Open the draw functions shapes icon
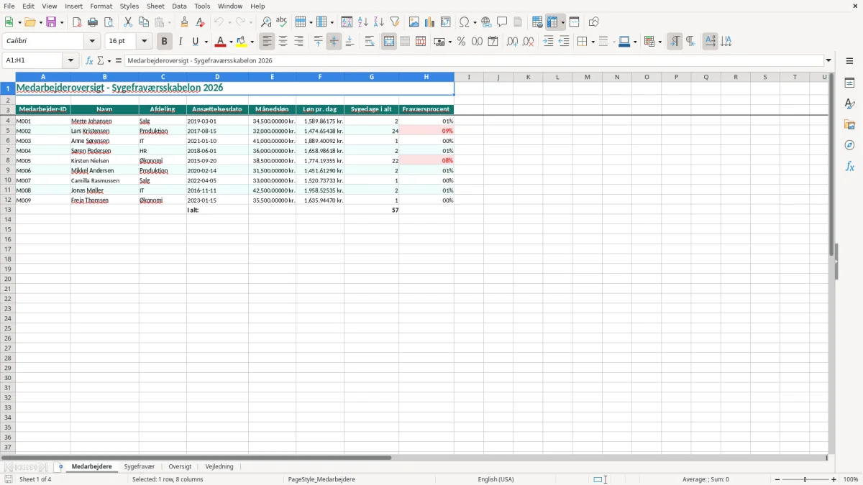Screen dimensions: 863x485 tap(594, 22)
